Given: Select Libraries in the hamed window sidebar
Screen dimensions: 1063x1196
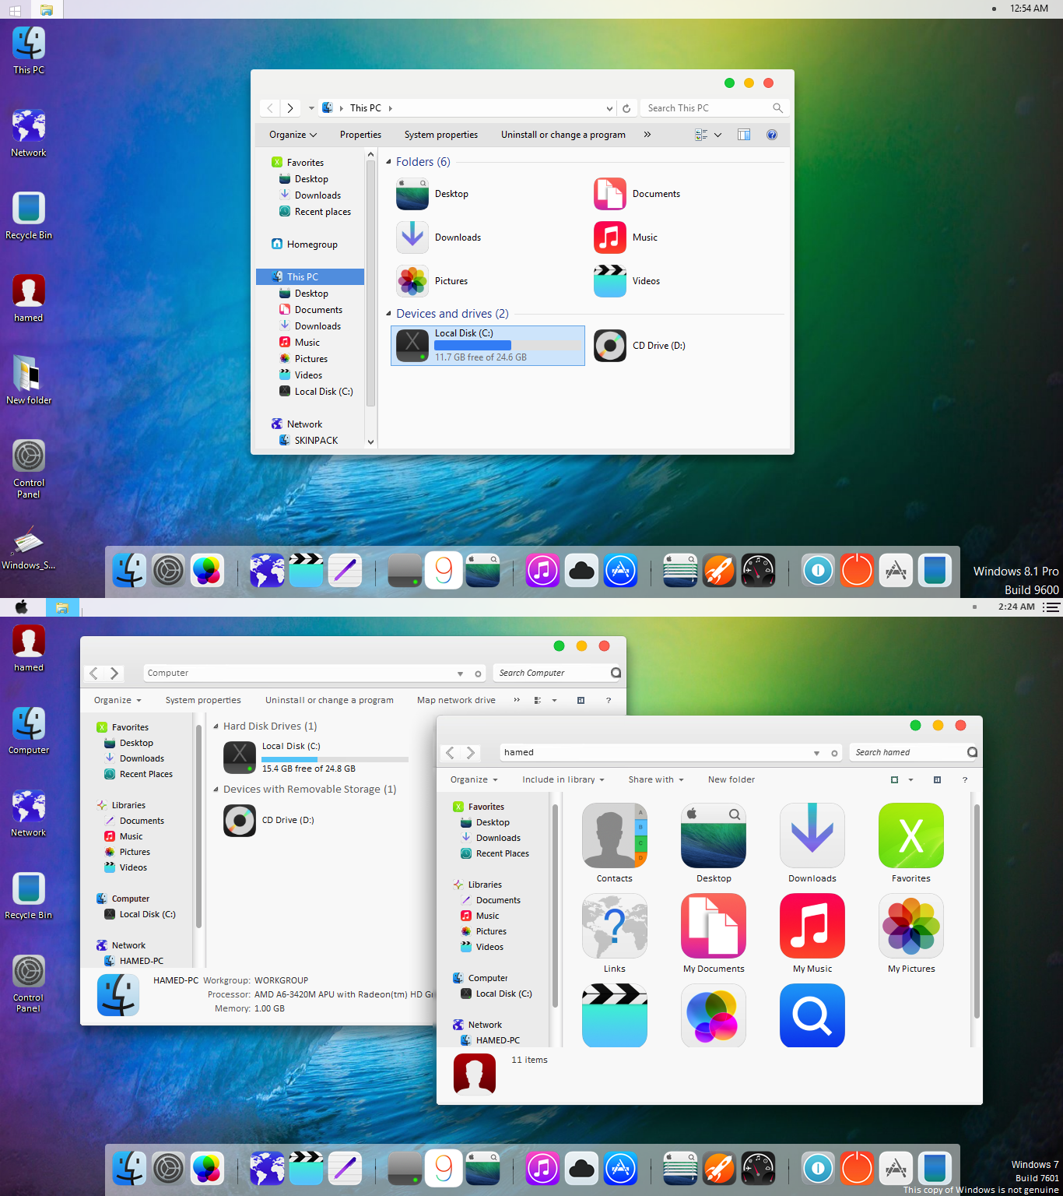Looking at the screenshot, I should 478,885.
